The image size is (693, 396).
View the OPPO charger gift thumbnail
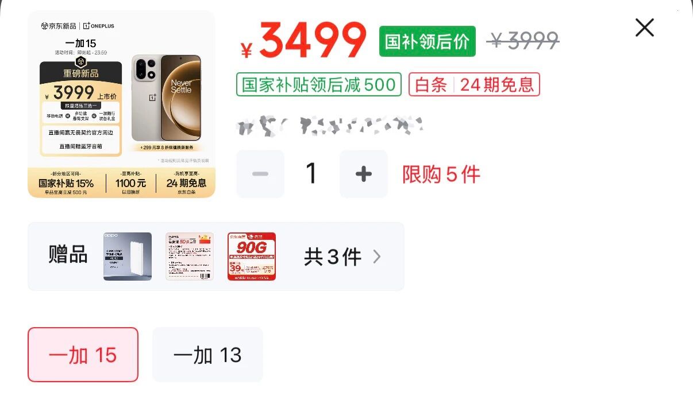[x=128, y=257]
